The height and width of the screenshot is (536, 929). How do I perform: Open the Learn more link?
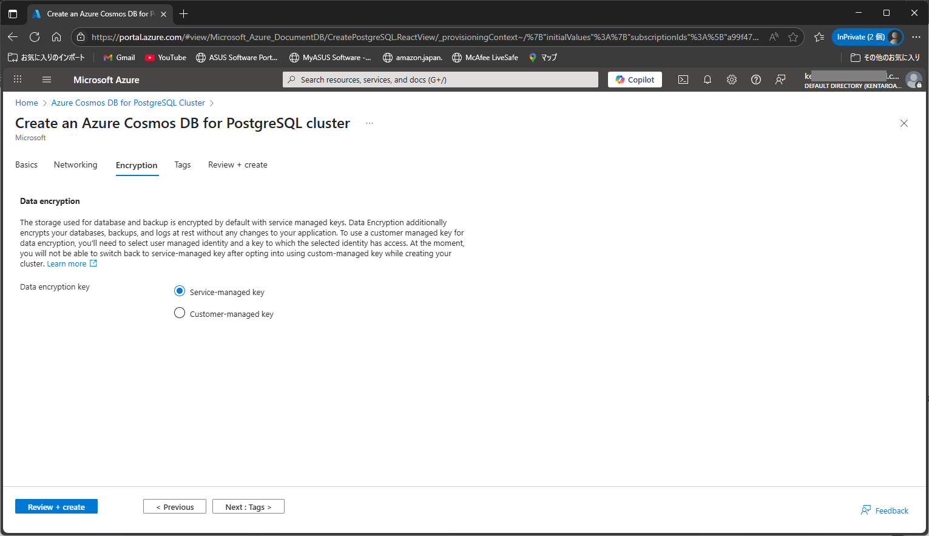66,263
